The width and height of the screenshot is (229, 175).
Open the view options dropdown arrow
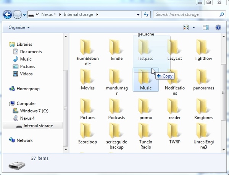coord(194,27)
